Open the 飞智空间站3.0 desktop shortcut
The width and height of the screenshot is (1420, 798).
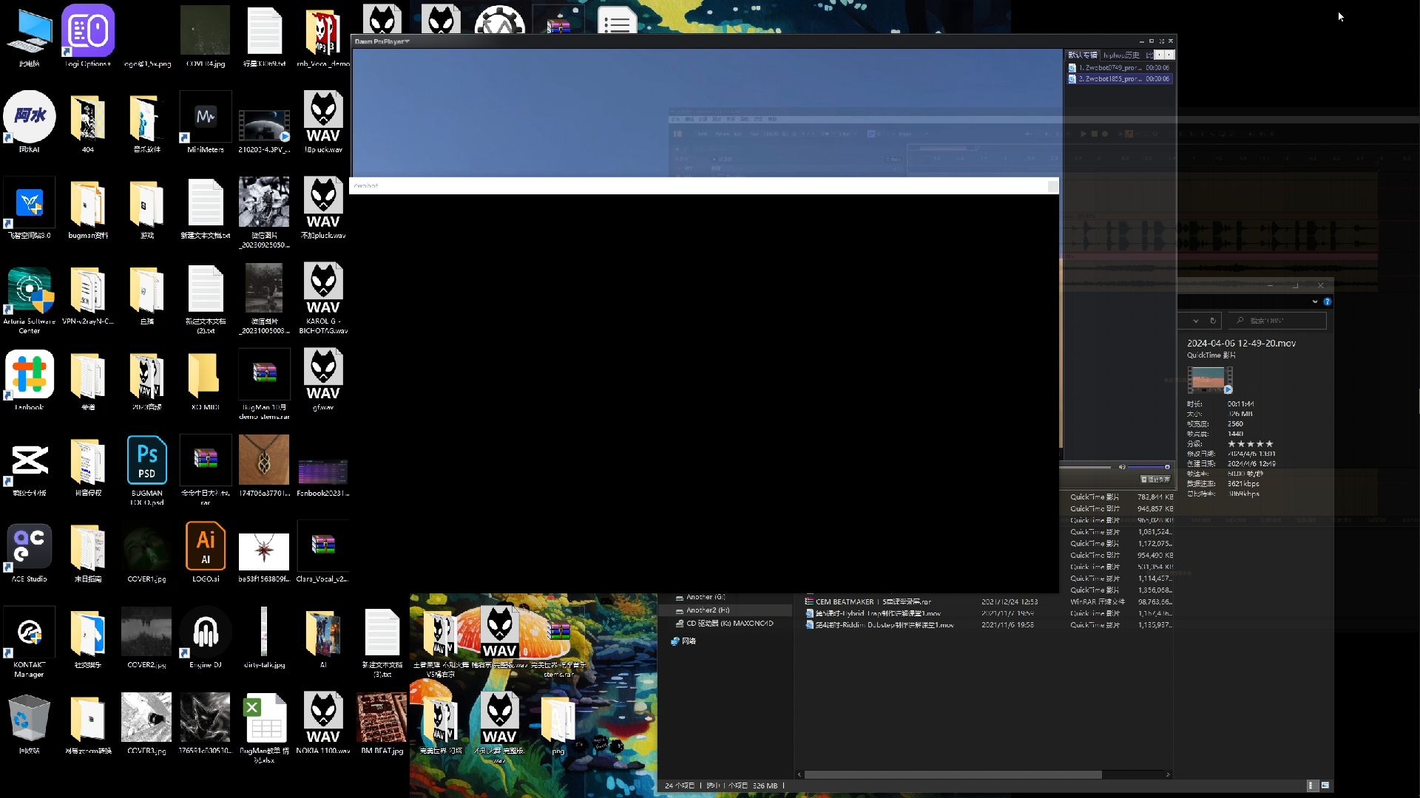tap(29, 208)
